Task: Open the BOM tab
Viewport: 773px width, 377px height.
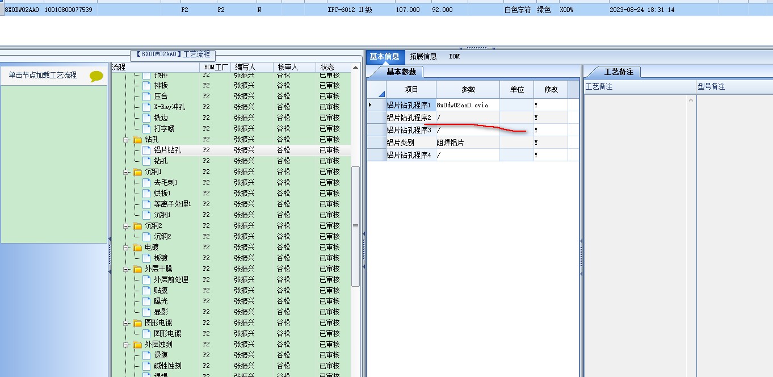Action: pos(455,56)
